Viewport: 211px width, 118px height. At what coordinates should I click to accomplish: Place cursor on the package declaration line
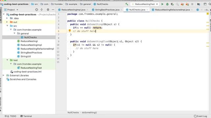(x=93, y=14)
